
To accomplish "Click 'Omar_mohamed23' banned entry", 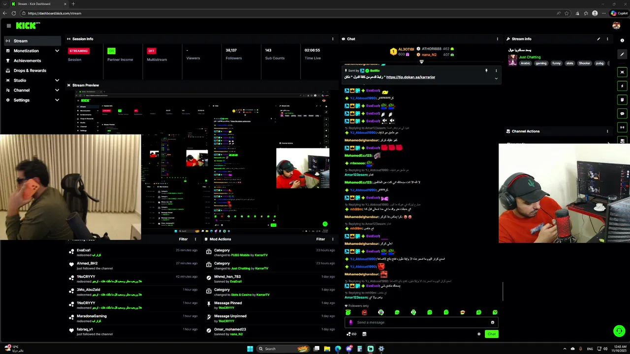I will tap(270, 331).
